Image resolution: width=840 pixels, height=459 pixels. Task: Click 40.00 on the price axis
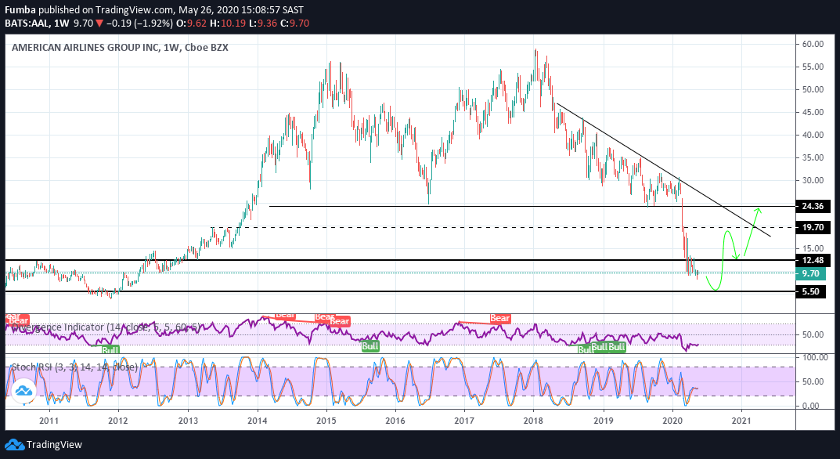pos(813,135)
